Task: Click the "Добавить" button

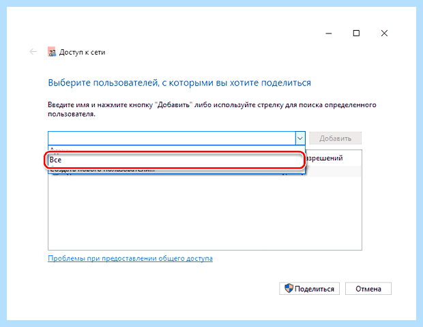Action: point(335,139)
